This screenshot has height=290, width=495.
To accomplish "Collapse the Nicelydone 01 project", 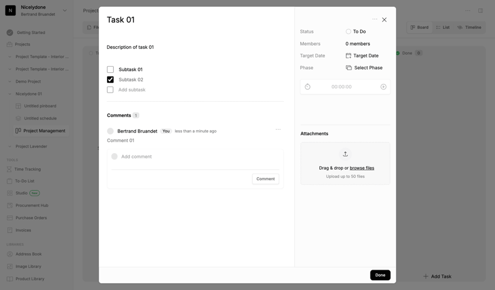I will [10, 94].
